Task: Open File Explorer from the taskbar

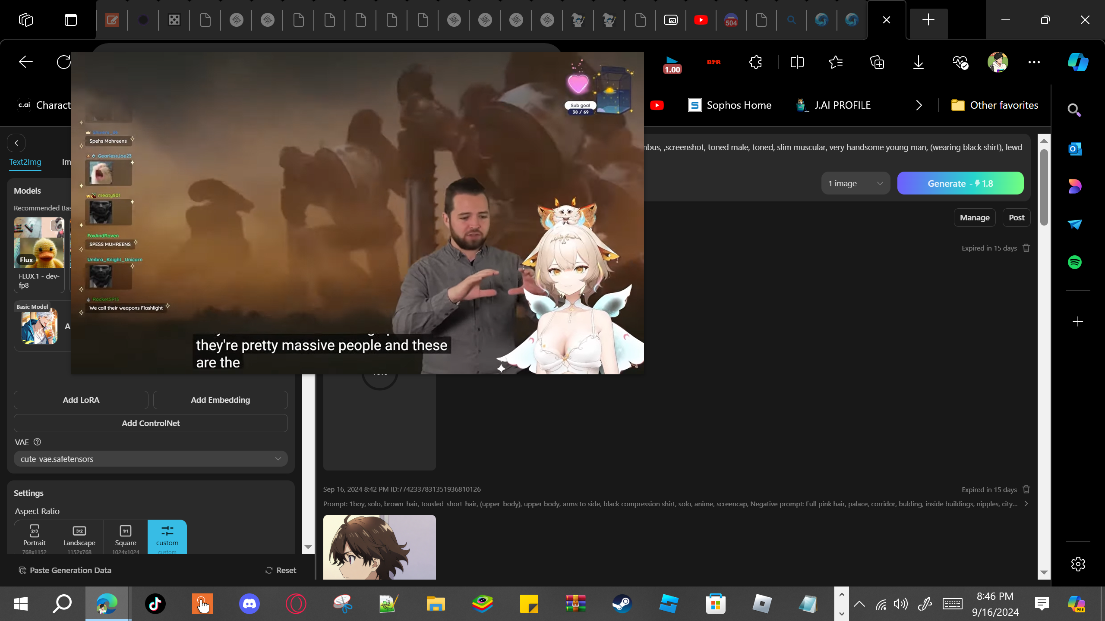Action: [x=436, y=604]
